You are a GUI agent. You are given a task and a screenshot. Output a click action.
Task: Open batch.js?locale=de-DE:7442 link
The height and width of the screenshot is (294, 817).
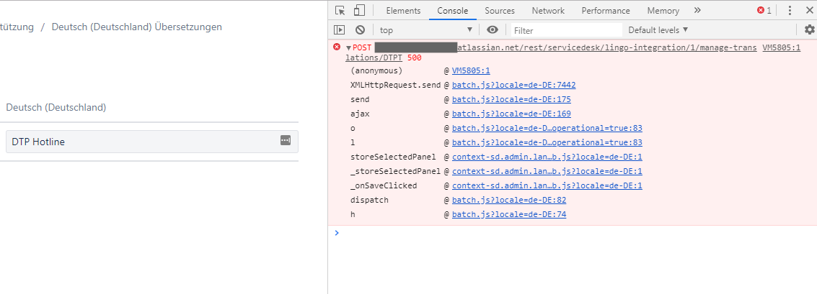tap(513, 85)
